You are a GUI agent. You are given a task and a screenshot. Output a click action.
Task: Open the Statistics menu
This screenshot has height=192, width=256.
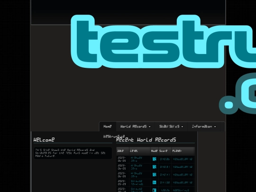point(171,127)
